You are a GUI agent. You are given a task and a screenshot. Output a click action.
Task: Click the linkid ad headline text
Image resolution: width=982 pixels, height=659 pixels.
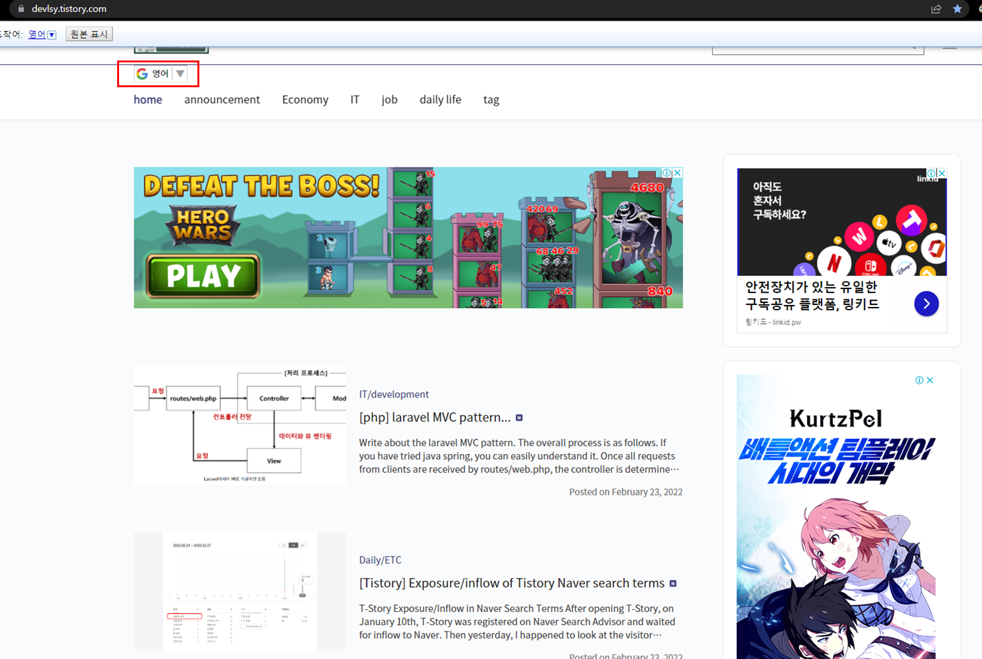point(812,295)
